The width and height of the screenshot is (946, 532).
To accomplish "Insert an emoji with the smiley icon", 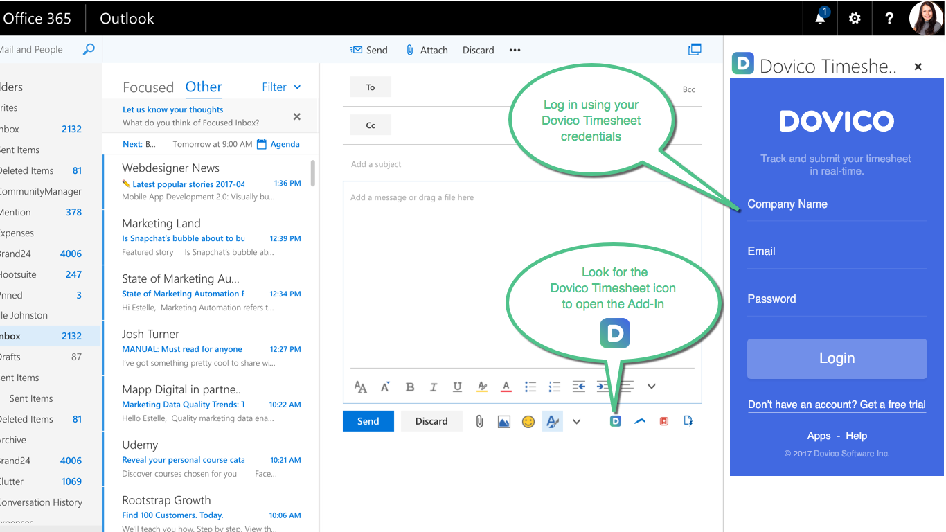I will (528, 421).
